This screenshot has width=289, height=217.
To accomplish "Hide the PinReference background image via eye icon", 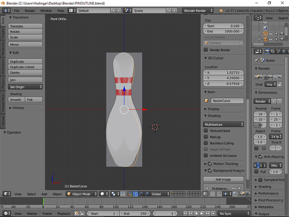I will click(233, 188).
